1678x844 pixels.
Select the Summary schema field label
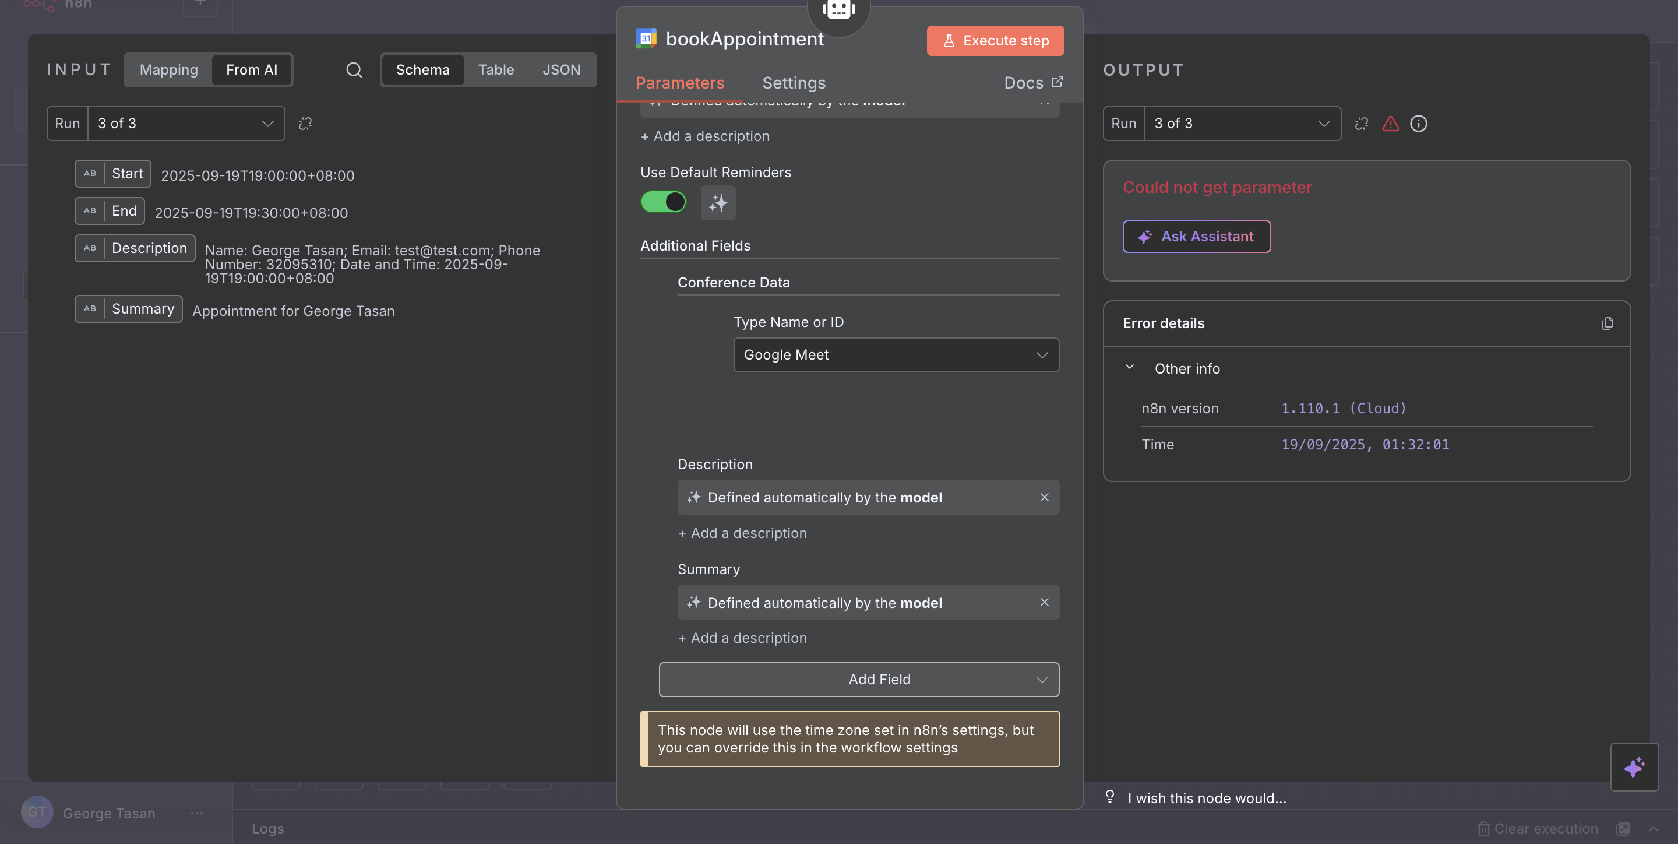143,309
